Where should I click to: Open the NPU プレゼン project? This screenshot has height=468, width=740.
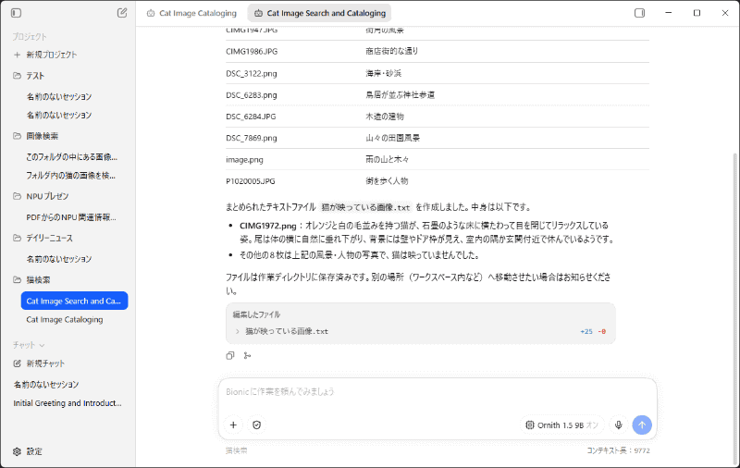coord(48,196)
